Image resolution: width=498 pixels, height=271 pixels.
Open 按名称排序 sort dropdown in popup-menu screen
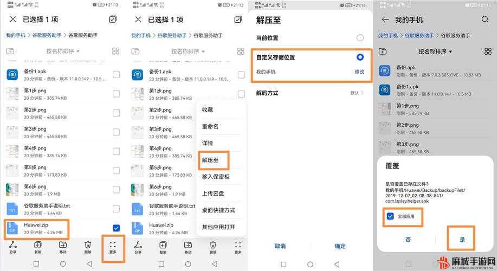(187, 51)
